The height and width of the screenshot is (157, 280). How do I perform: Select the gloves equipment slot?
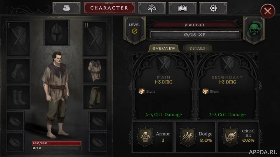18,71
